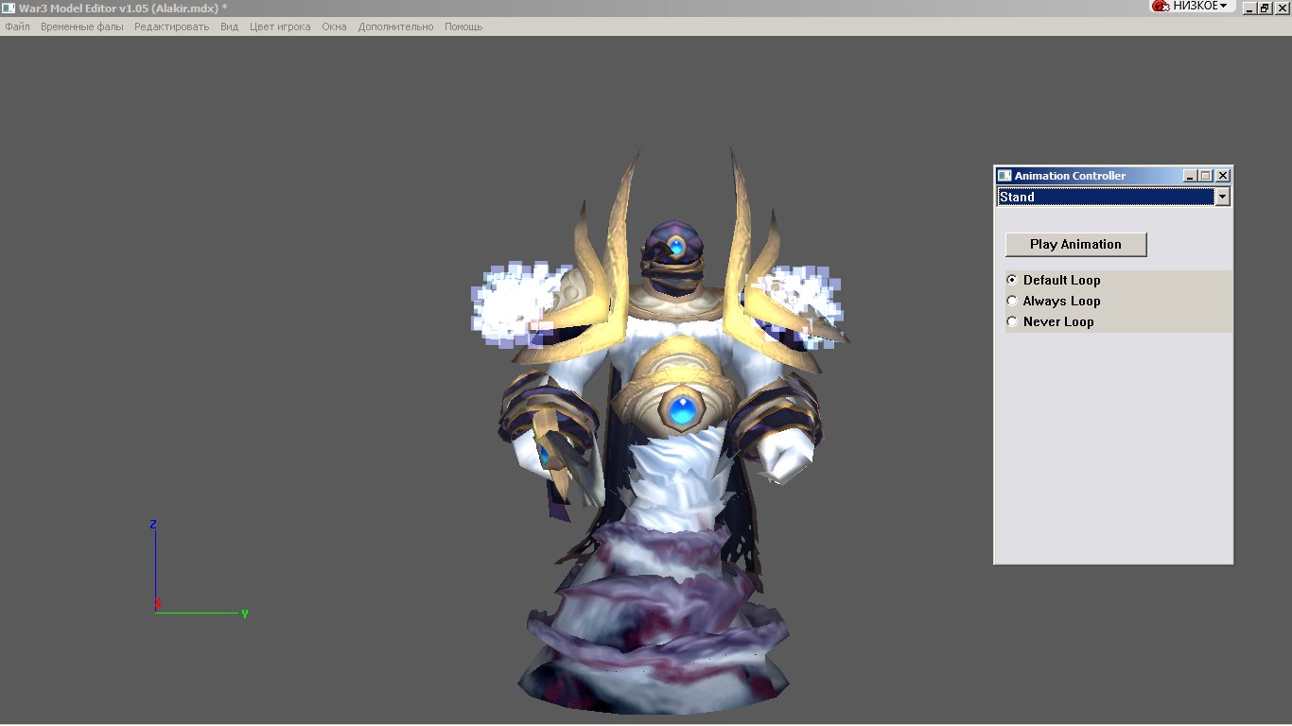Click the Animation Controller window icon

(1004, 176)
